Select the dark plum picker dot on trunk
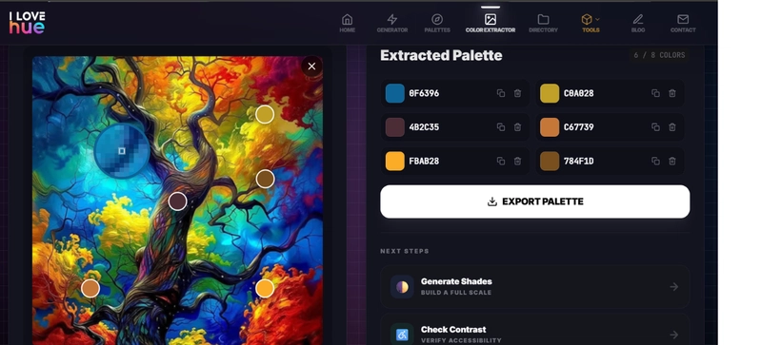This screenshot has width=761, height=345. 178,201
